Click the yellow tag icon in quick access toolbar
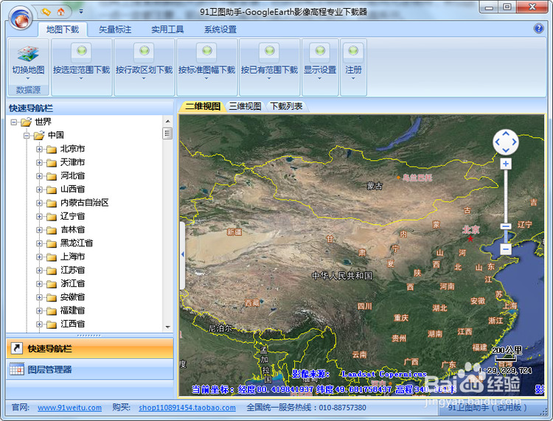Screen dimensions: 553x421 pyautogui.click(x=46, y=12)
